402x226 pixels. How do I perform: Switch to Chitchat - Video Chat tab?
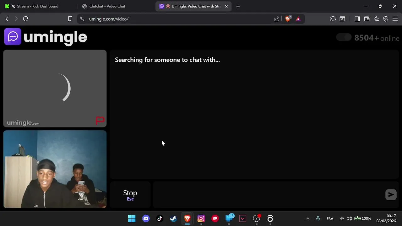[107, 6]
